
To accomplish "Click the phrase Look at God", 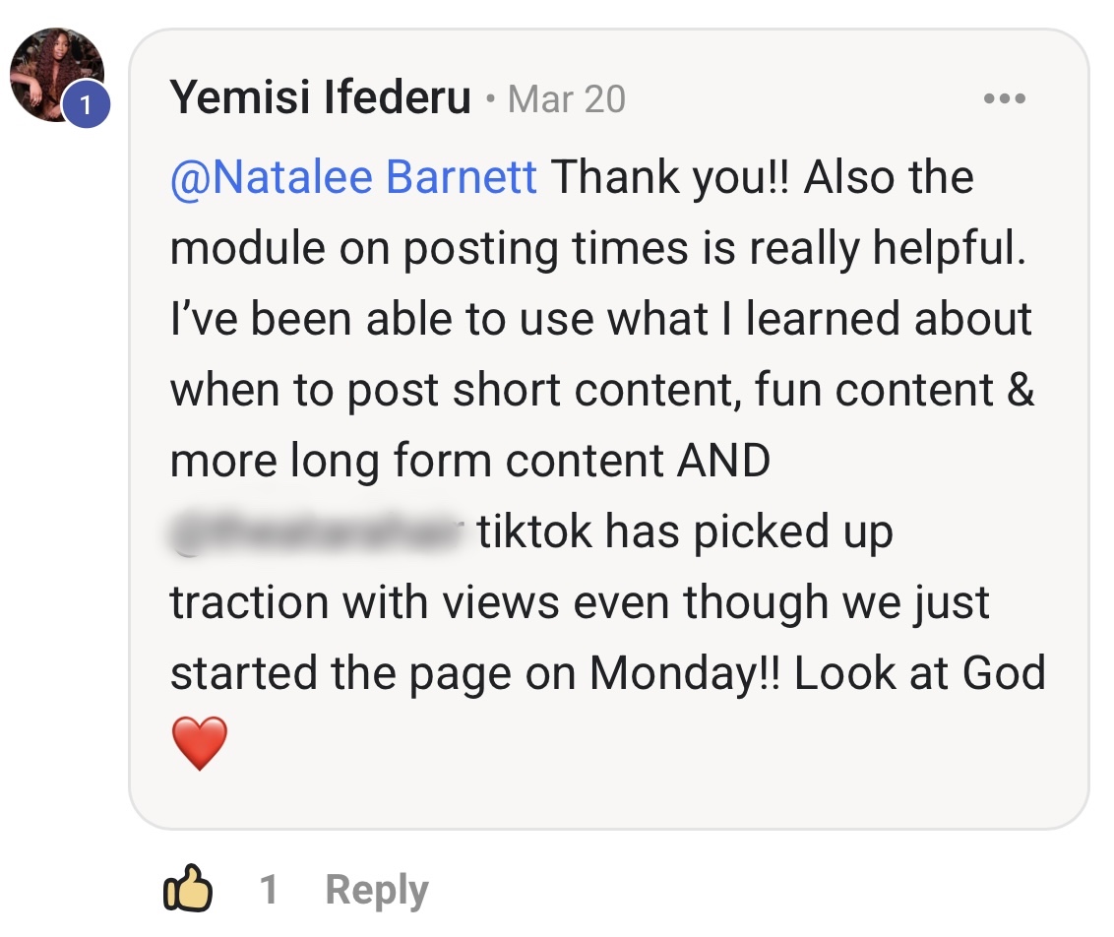I will pos(920,672).
